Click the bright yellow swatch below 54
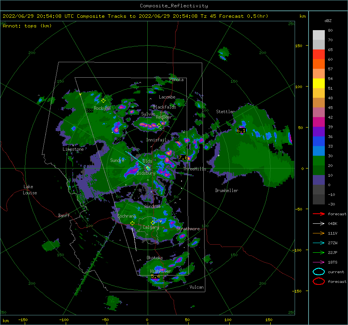 [319, 83]
